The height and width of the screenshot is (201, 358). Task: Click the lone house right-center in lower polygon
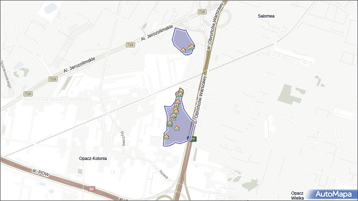[177, 128]
